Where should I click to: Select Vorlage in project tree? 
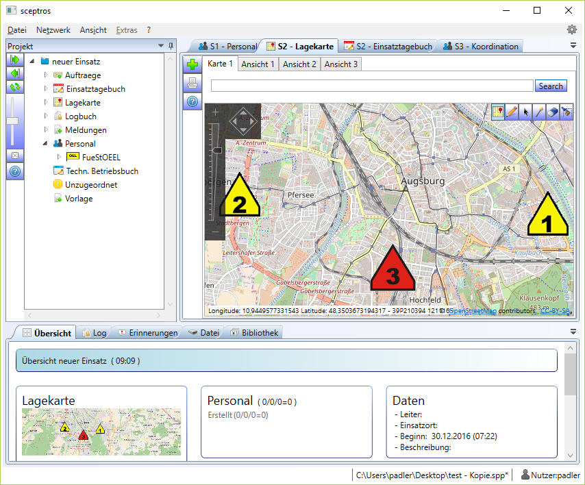(x=79, y=199)
